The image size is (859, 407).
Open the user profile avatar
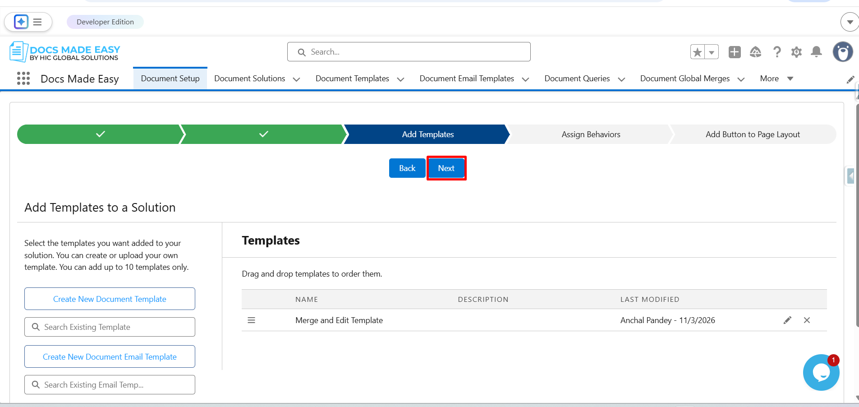point(843,52)
